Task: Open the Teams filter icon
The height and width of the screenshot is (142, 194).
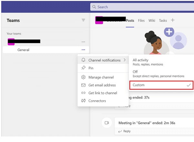Action: point(83,20)
